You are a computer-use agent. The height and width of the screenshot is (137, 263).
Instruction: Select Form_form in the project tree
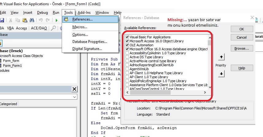coord(11,61)
